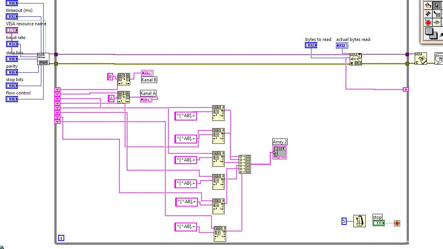Click the Array 2 label

pos(280,142)
